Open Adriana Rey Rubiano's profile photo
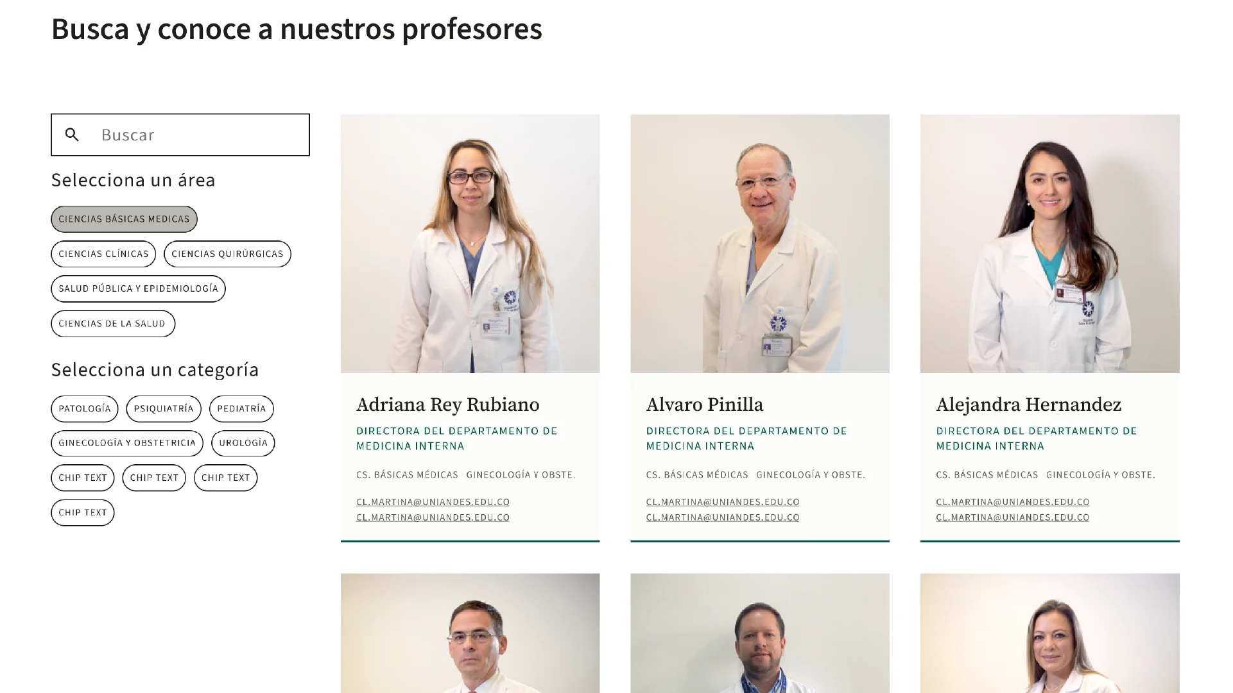This screenshot has width=1233, height=693. (470, 244)
